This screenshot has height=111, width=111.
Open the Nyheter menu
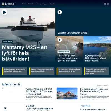click(x=52, y=4)
